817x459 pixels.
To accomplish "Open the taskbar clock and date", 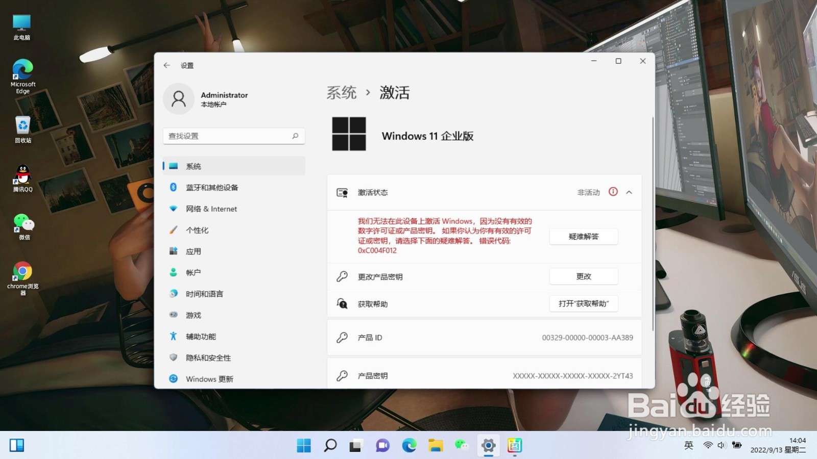I will (778, 445).
